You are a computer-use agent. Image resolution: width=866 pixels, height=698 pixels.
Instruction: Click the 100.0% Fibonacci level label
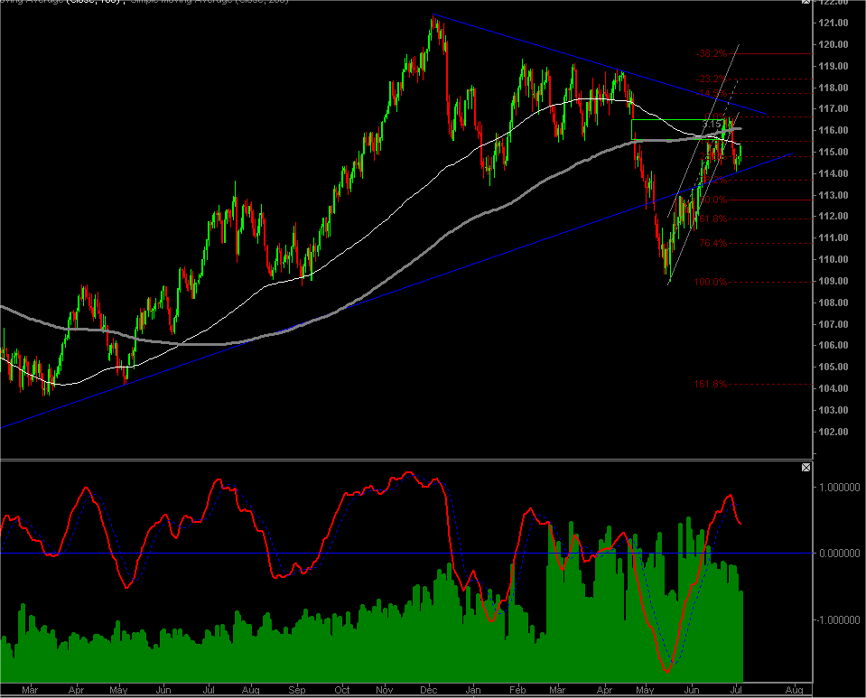tap(711, 283)
